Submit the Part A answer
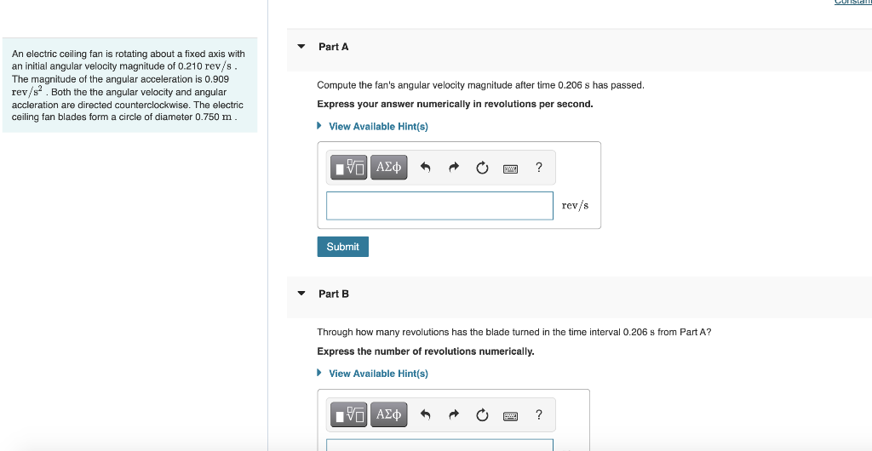The image size is (872, 451). pyautogui.click(x=342, y=247)
